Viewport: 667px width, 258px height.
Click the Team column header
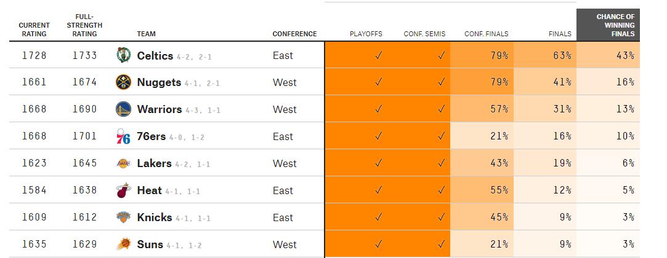[x=146, y=34]
